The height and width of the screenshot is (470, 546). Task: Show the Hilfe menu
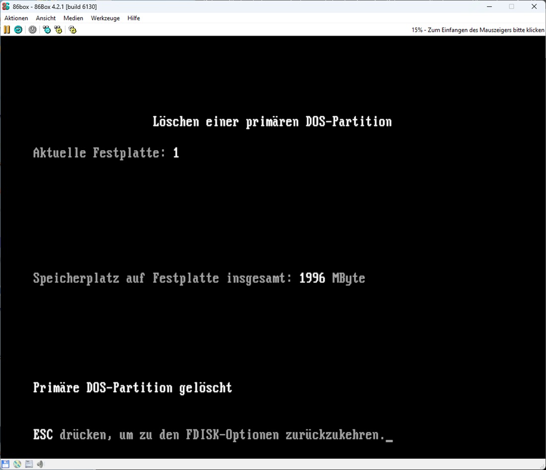tap(134, 18)
